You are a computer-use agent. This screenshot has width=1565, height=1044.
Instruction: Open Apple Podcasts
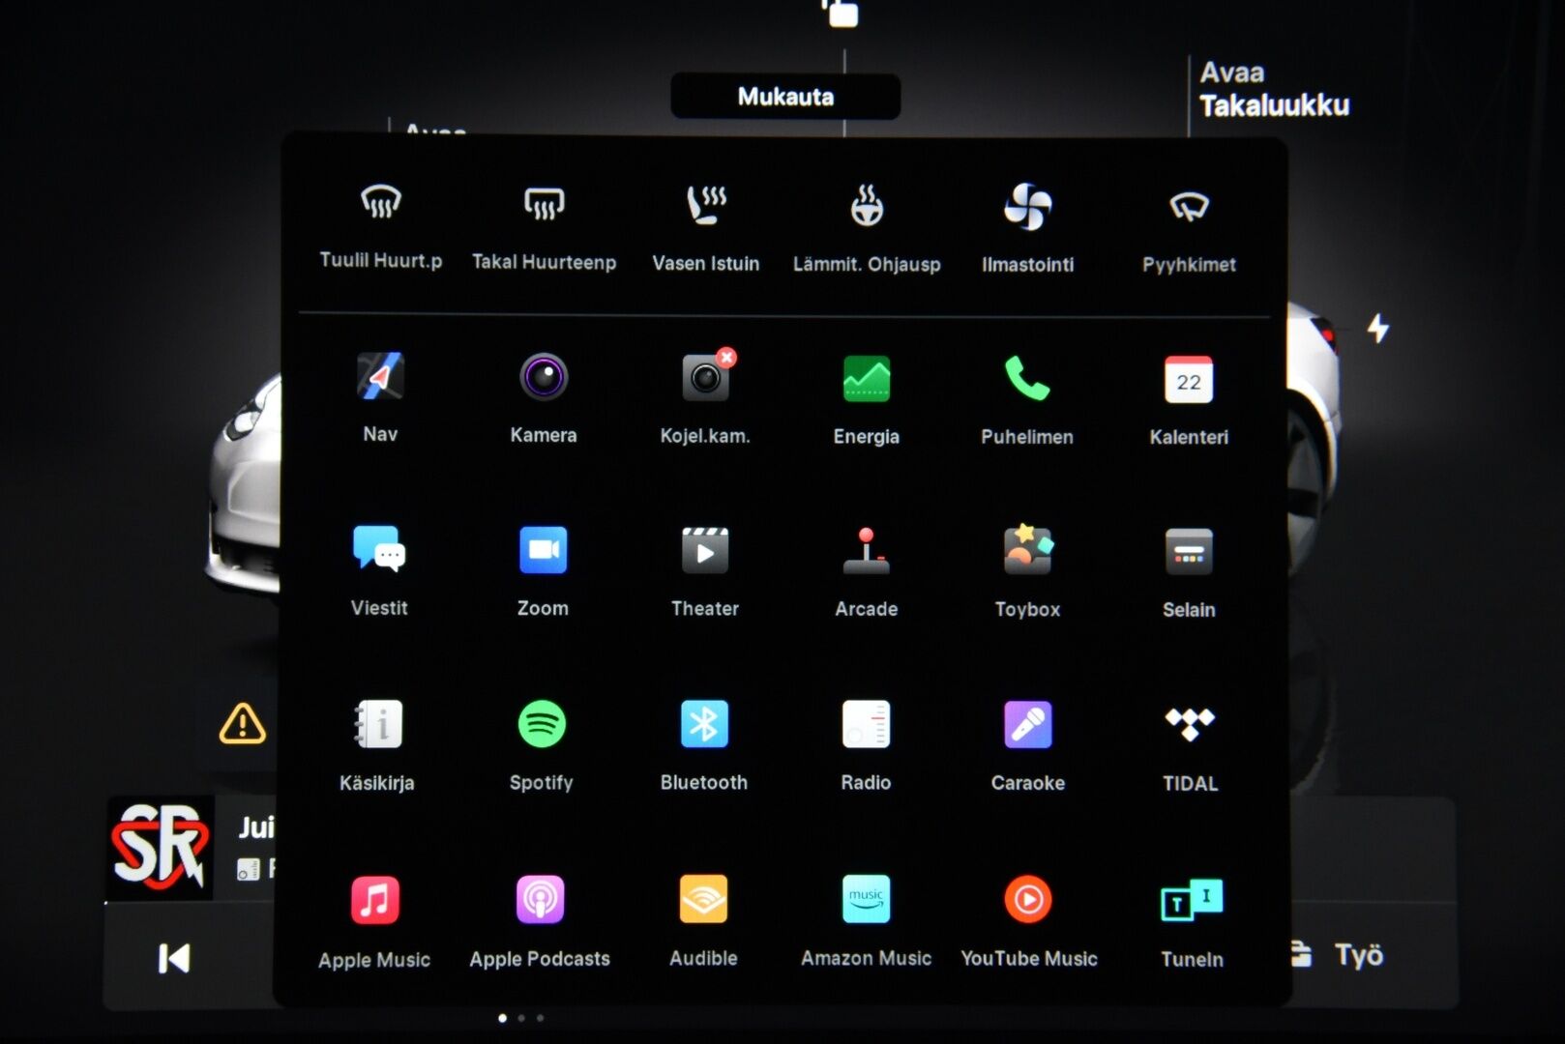[x=540, y=922]
